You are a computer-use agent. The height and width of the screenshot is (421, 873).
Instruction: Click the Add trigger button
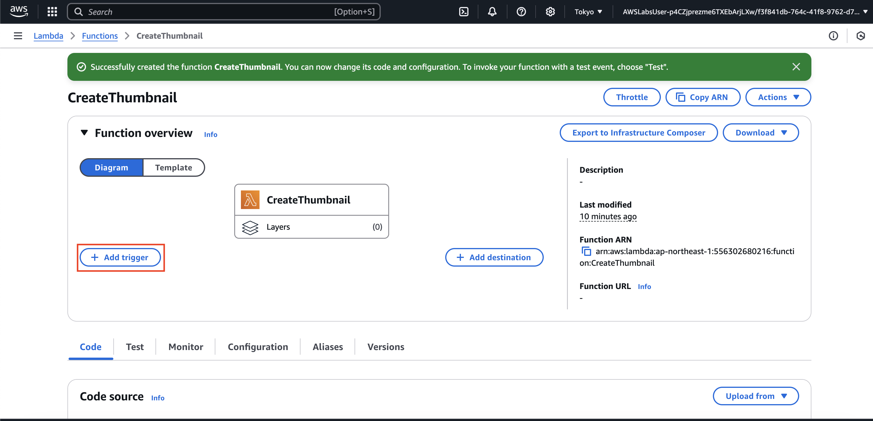(x=120, y=257)
